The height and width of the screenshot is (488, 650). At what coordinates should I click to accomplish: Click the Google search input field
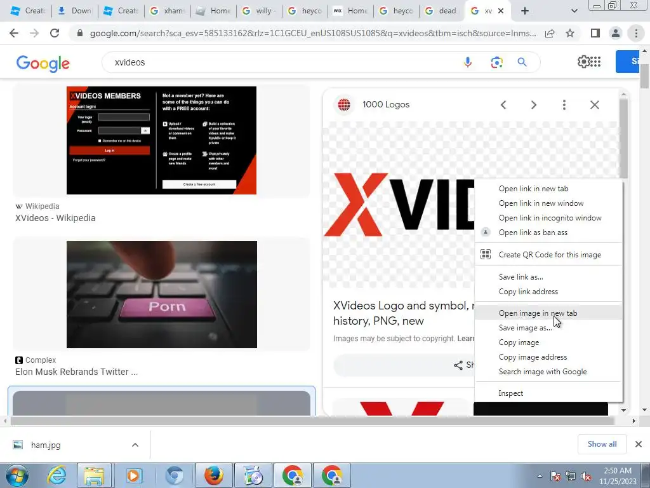coord(286,62)
